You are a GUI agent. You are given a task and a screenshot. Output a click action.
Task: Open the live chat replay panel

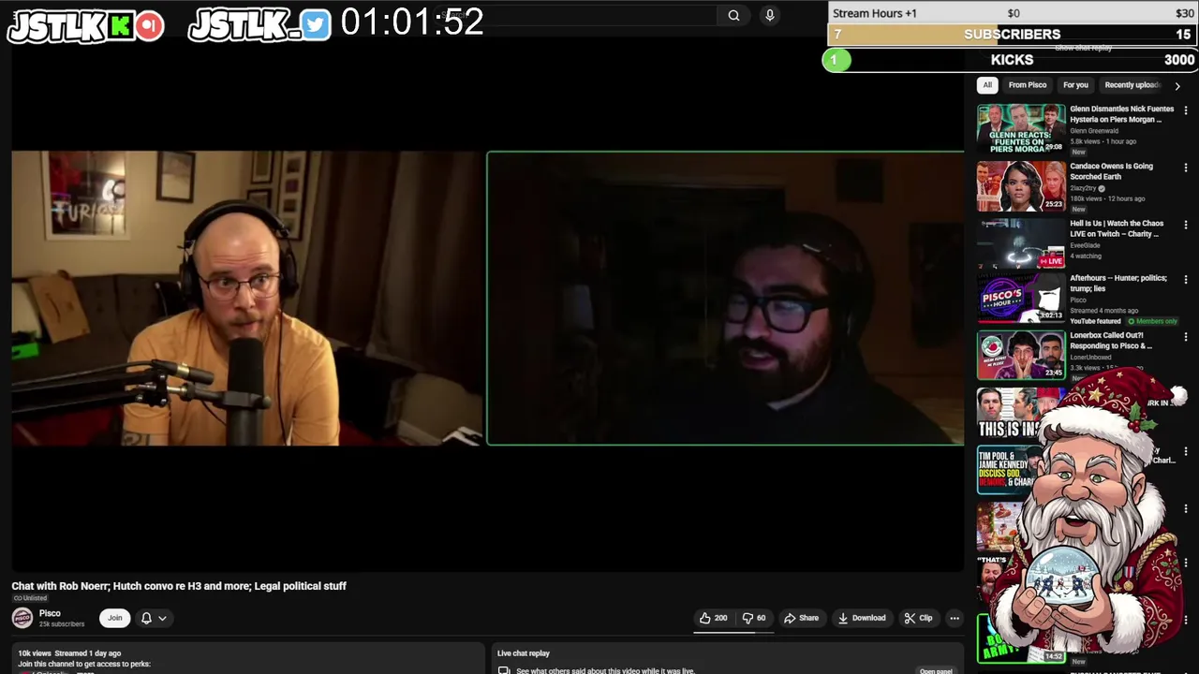936,671
